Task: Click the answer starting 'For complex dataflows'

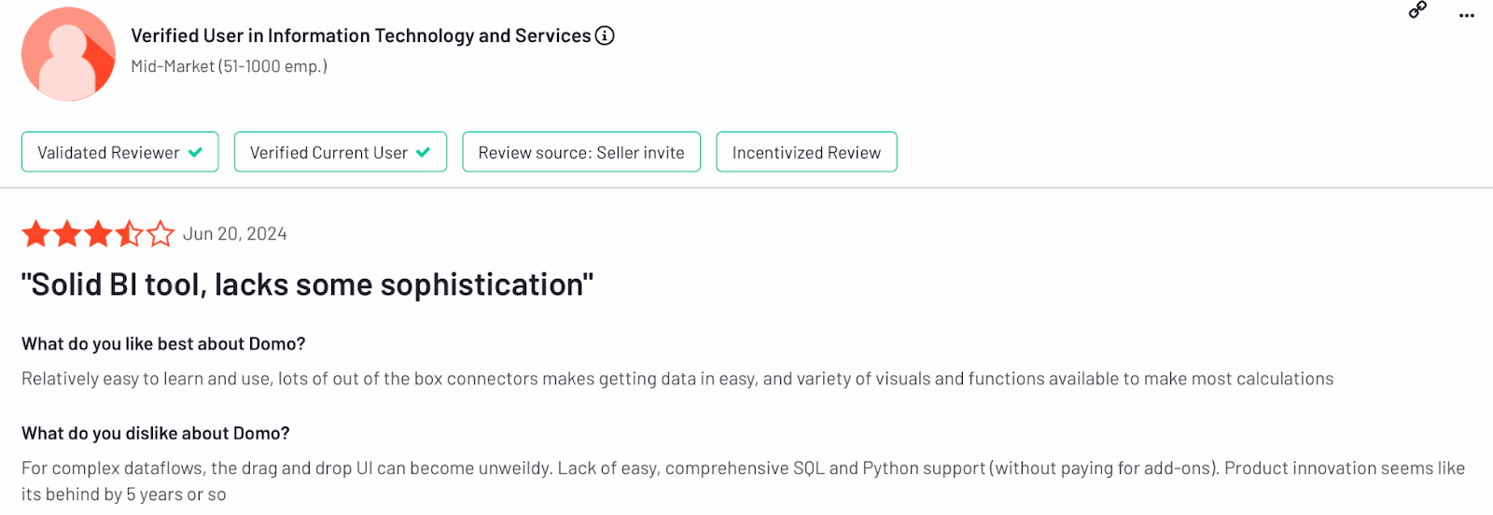Action: tap(744, 480)
